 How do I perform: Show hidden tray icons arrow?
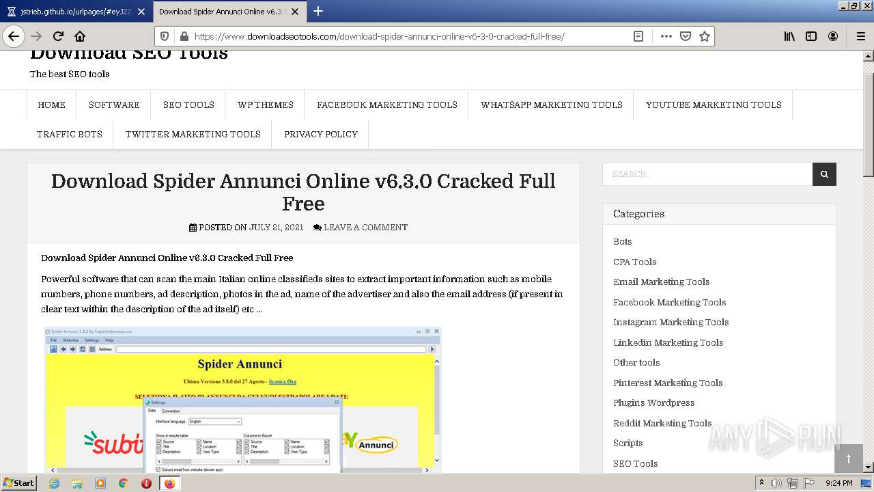[762, 483]
